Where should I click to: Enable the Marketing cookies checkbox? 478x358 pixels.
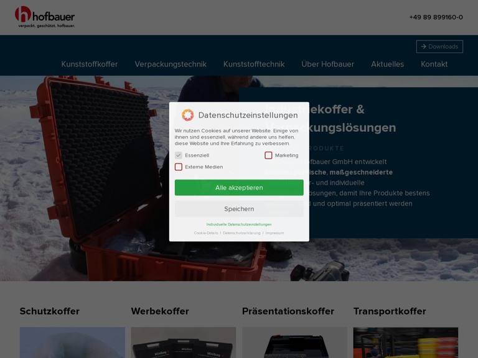click(x=268, y=155)
